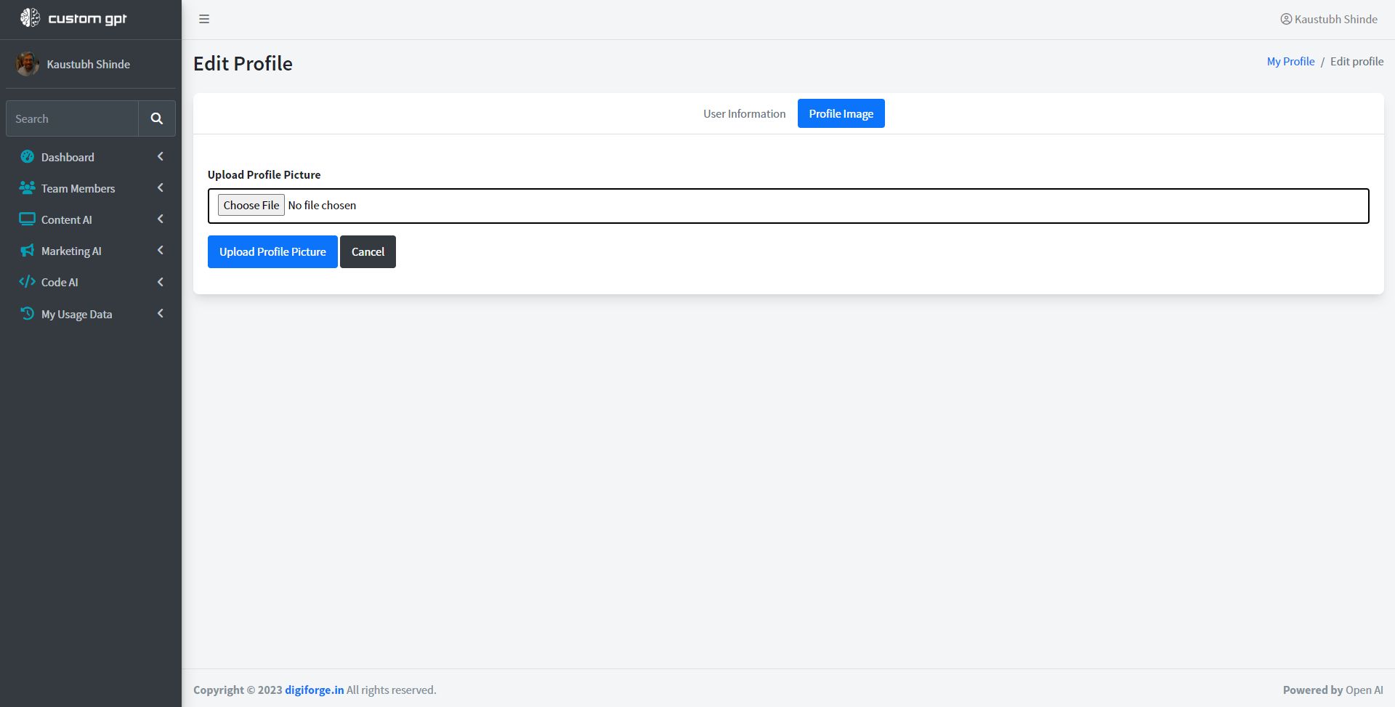Click the Marketing AI megaphone icon
This screenshot has height=707, width=1395.
tap(27, 250)
